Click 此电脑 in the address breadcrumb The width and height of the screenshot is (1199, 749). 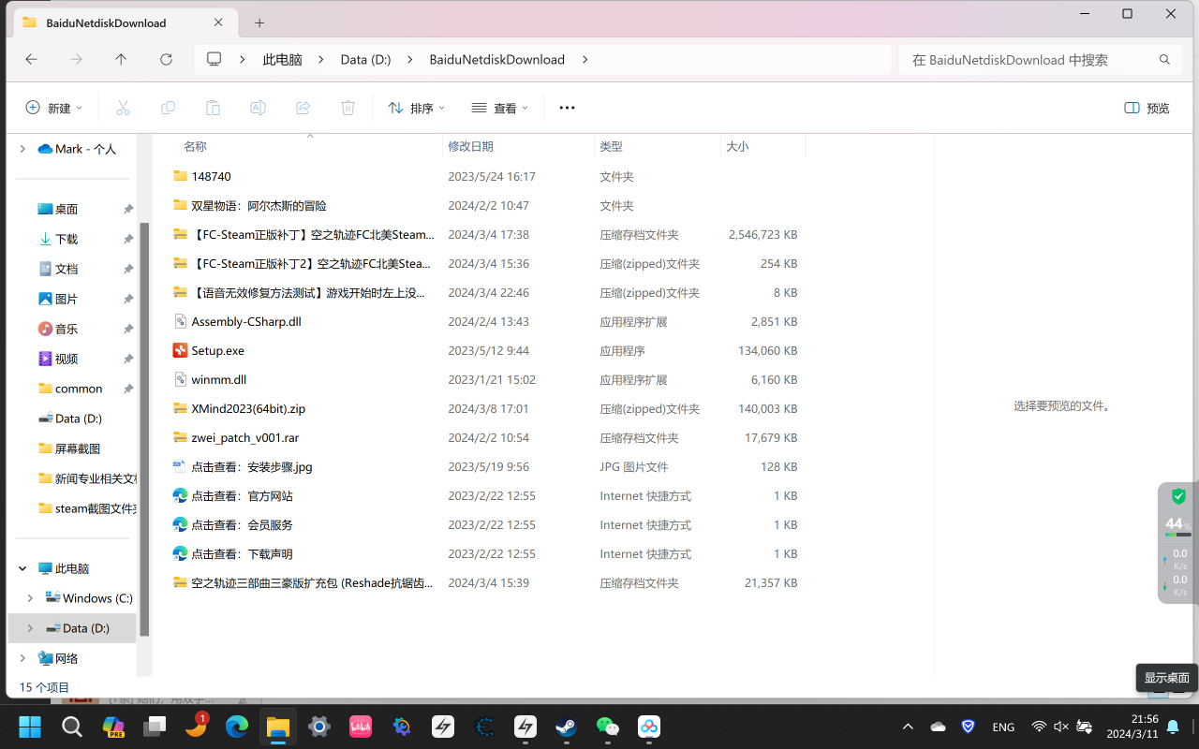(x=282, y=59)
